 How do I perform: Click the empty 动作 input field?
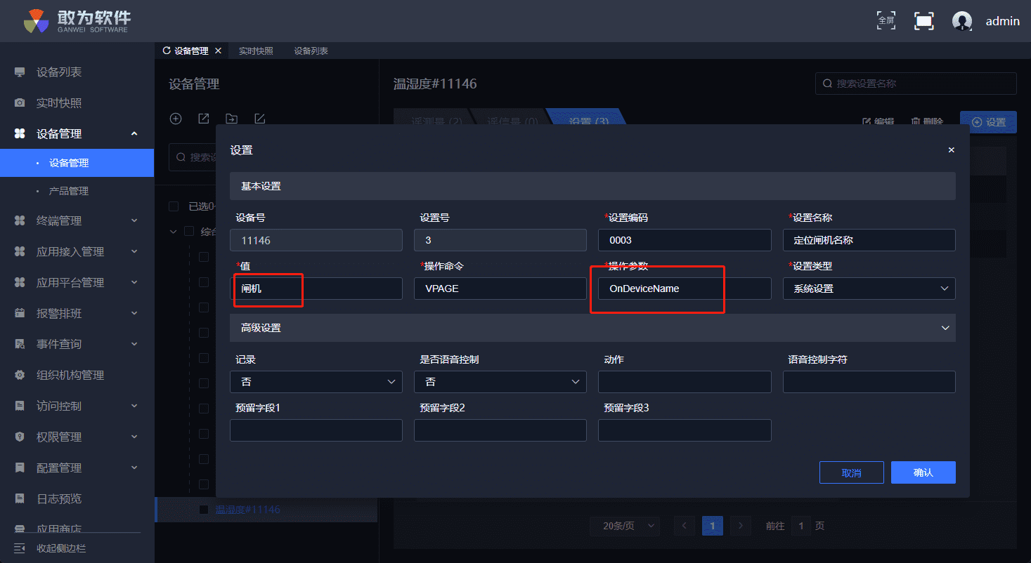(x=685, y=382)
